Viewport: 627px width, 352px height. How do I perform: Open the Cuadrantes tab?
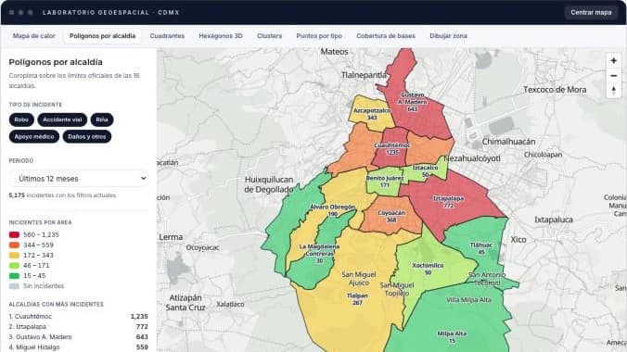(x=167, y=36)
